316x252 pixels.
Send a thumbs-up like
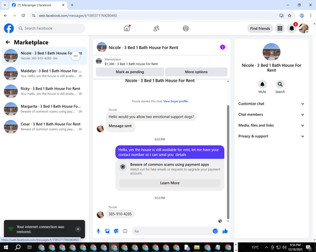pos(225,231)
